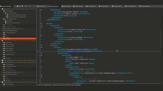Collapse electronics-store-app project node
This screenshot has width=163, height=91.
tap(1, 41)
